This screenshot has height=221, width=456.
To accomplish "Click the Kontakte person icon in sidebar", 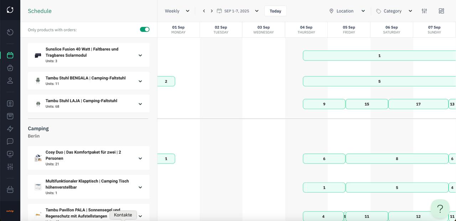I will pyautogui.click(x=10, y=80).
